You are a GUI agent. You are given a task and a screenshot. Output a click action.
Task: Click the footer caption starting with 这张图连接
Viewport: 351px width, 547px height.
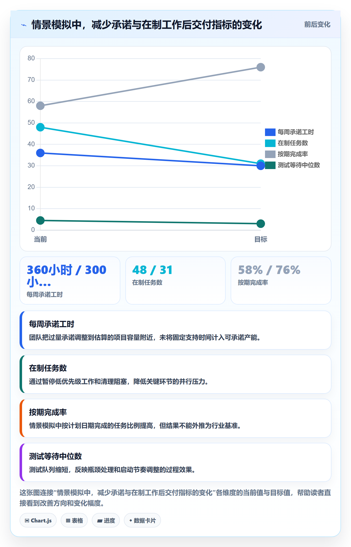(175, 498)
